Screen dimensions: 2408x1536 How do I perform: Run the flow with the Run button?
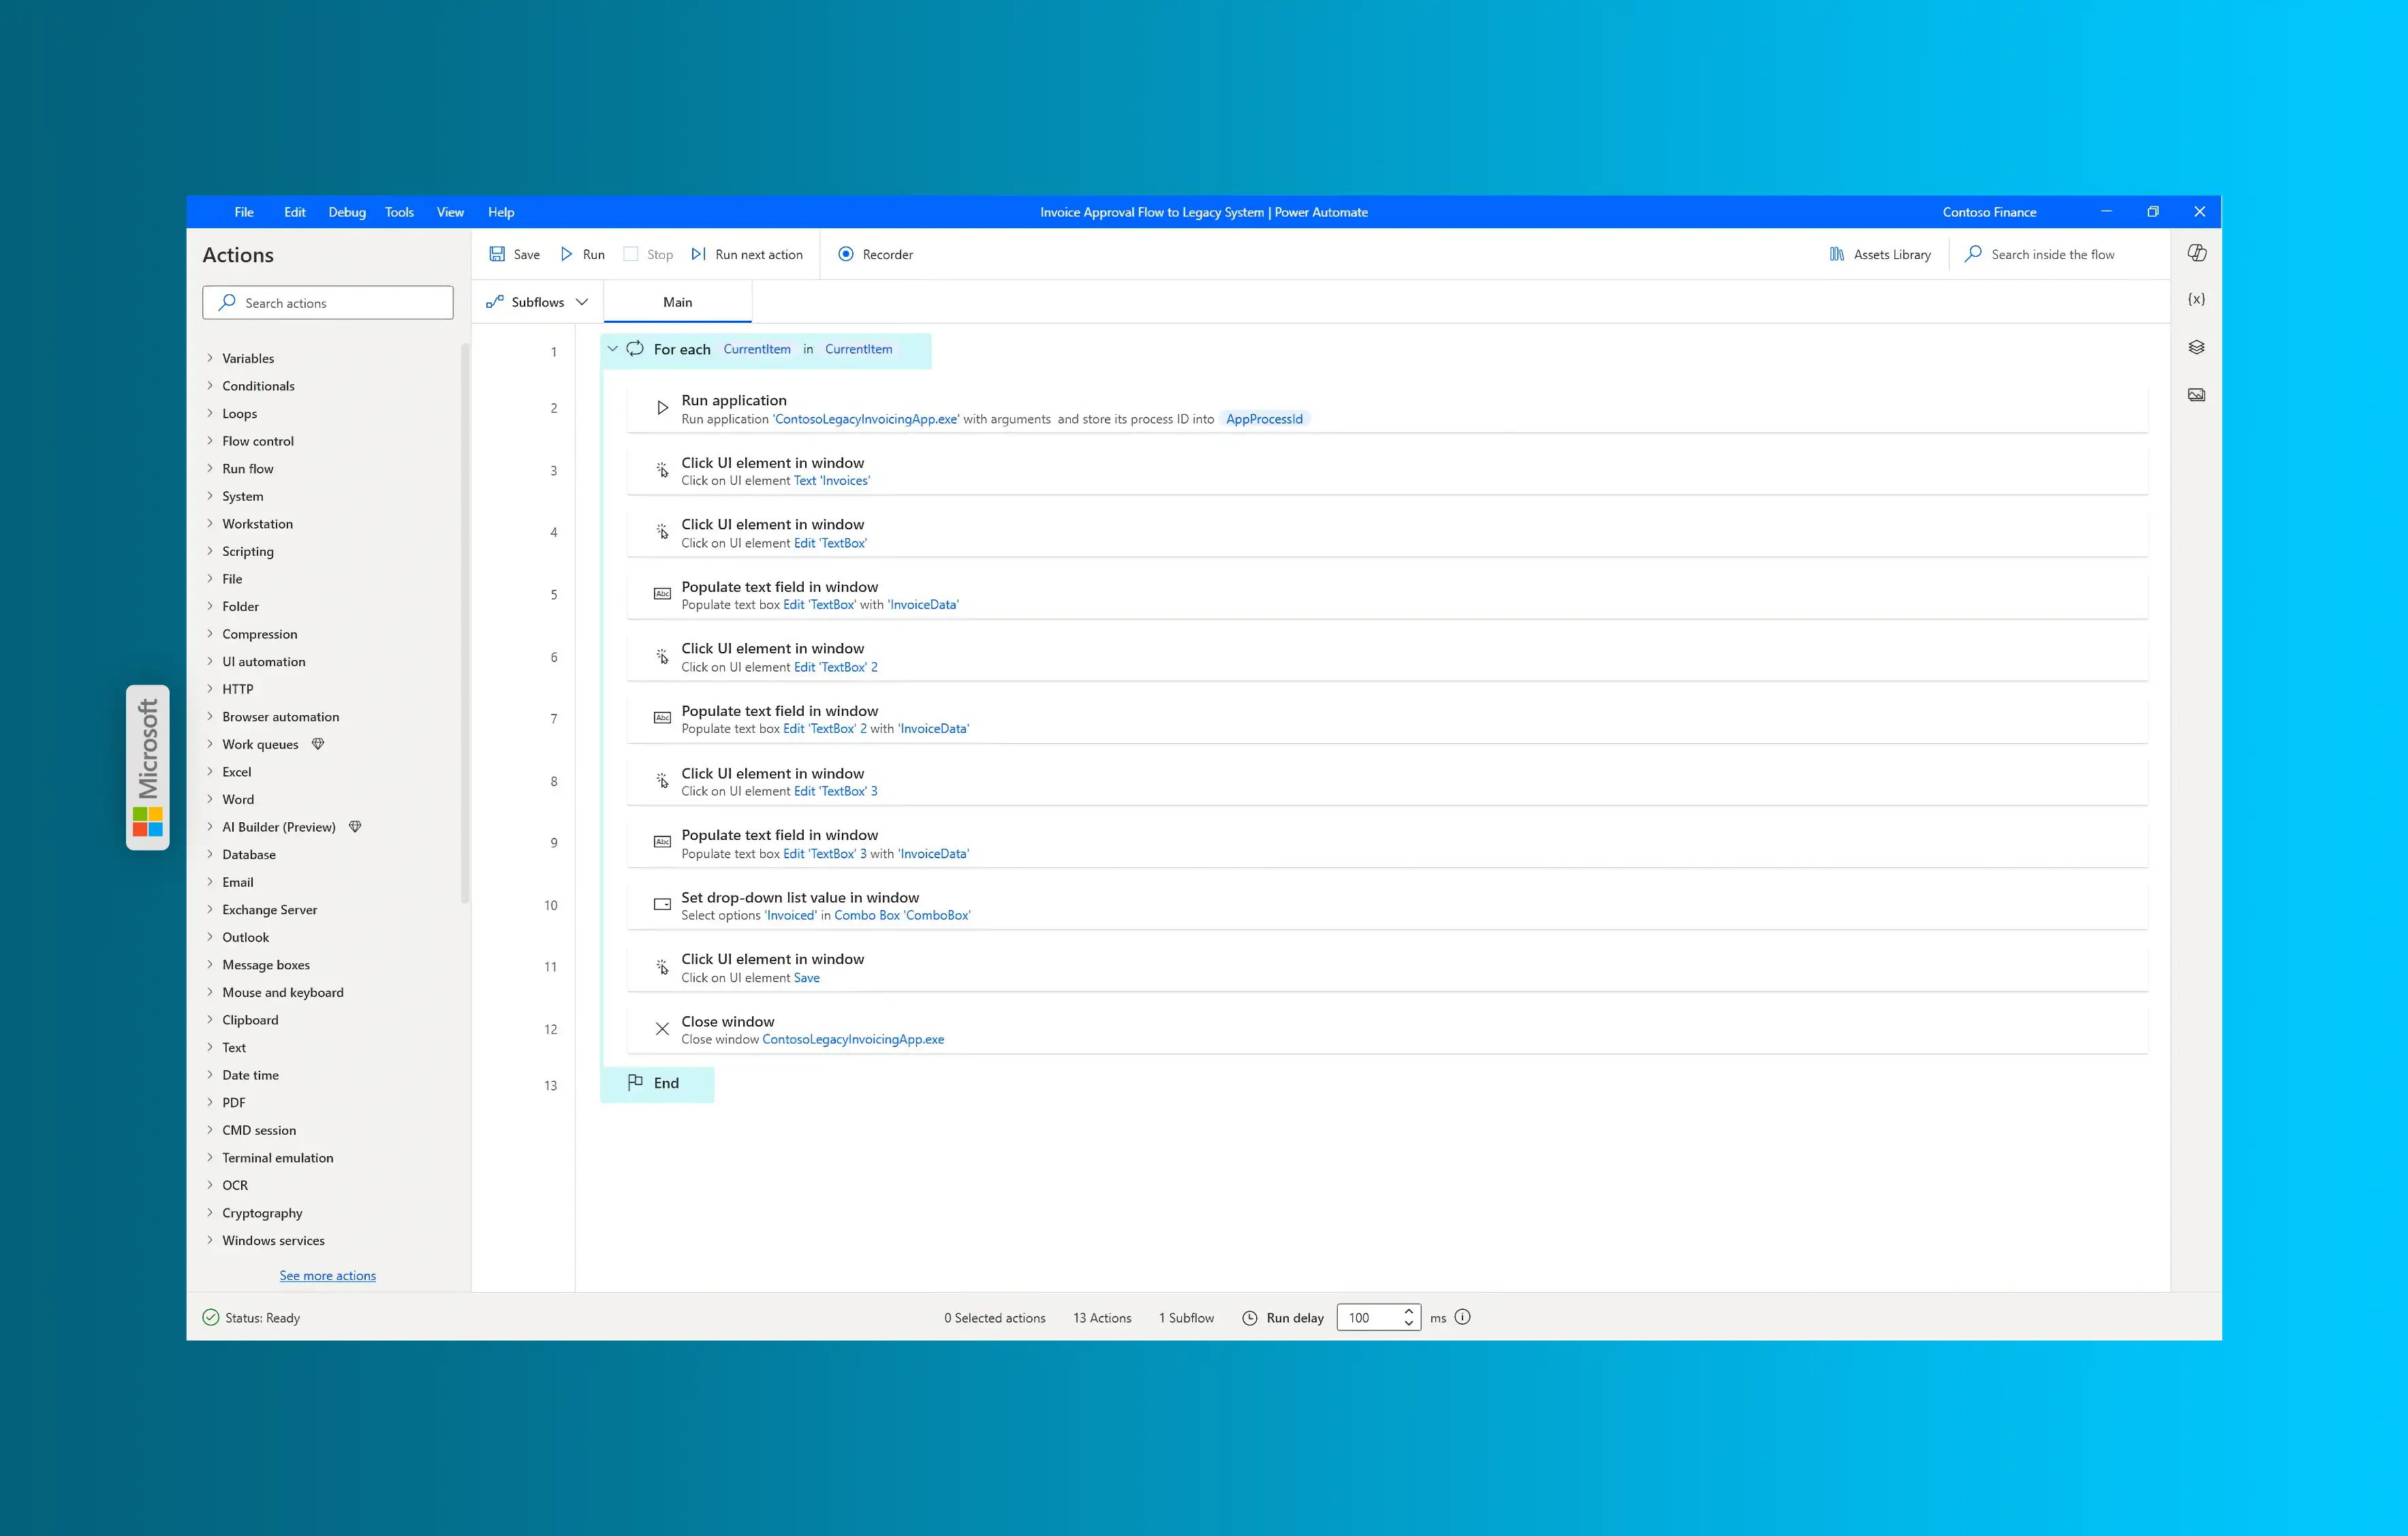click(x=581, y=254)
